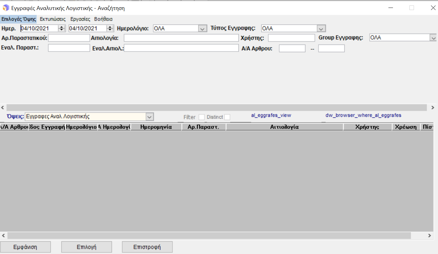The width and height of the screenshot is (438, 254).
Task: Open the Επιλογές Όψης menu
Action: coord(19,19)
